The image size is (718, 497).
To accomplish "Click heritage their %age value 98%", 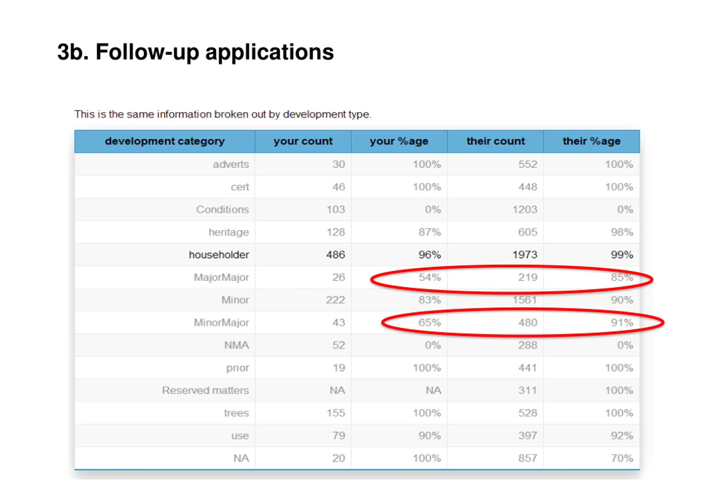I will [622, 232].
